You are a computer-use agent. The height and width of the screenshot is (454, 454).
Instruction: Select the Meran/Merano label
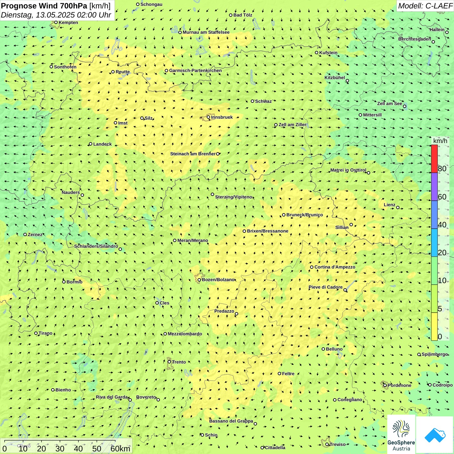(x=193, y=240)
